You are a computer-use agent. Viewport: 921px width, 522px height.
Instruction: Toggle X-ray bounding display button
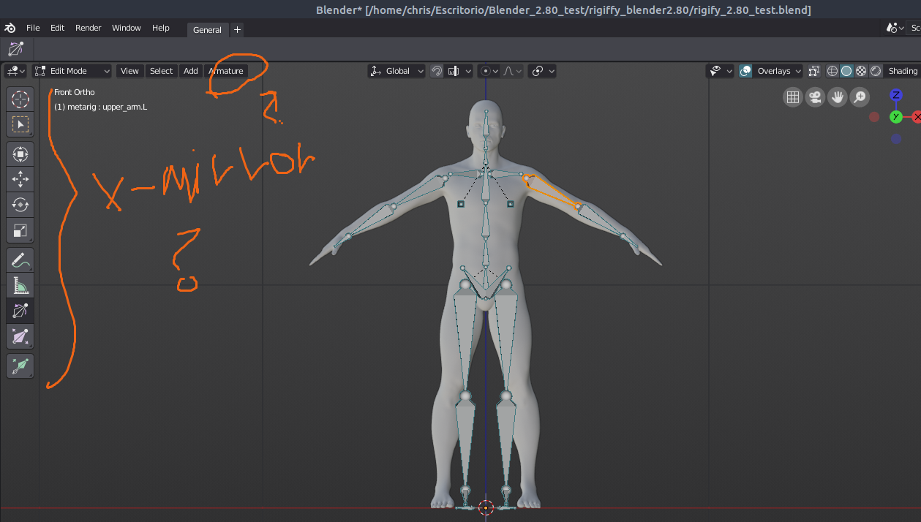[x=814, y=71]
